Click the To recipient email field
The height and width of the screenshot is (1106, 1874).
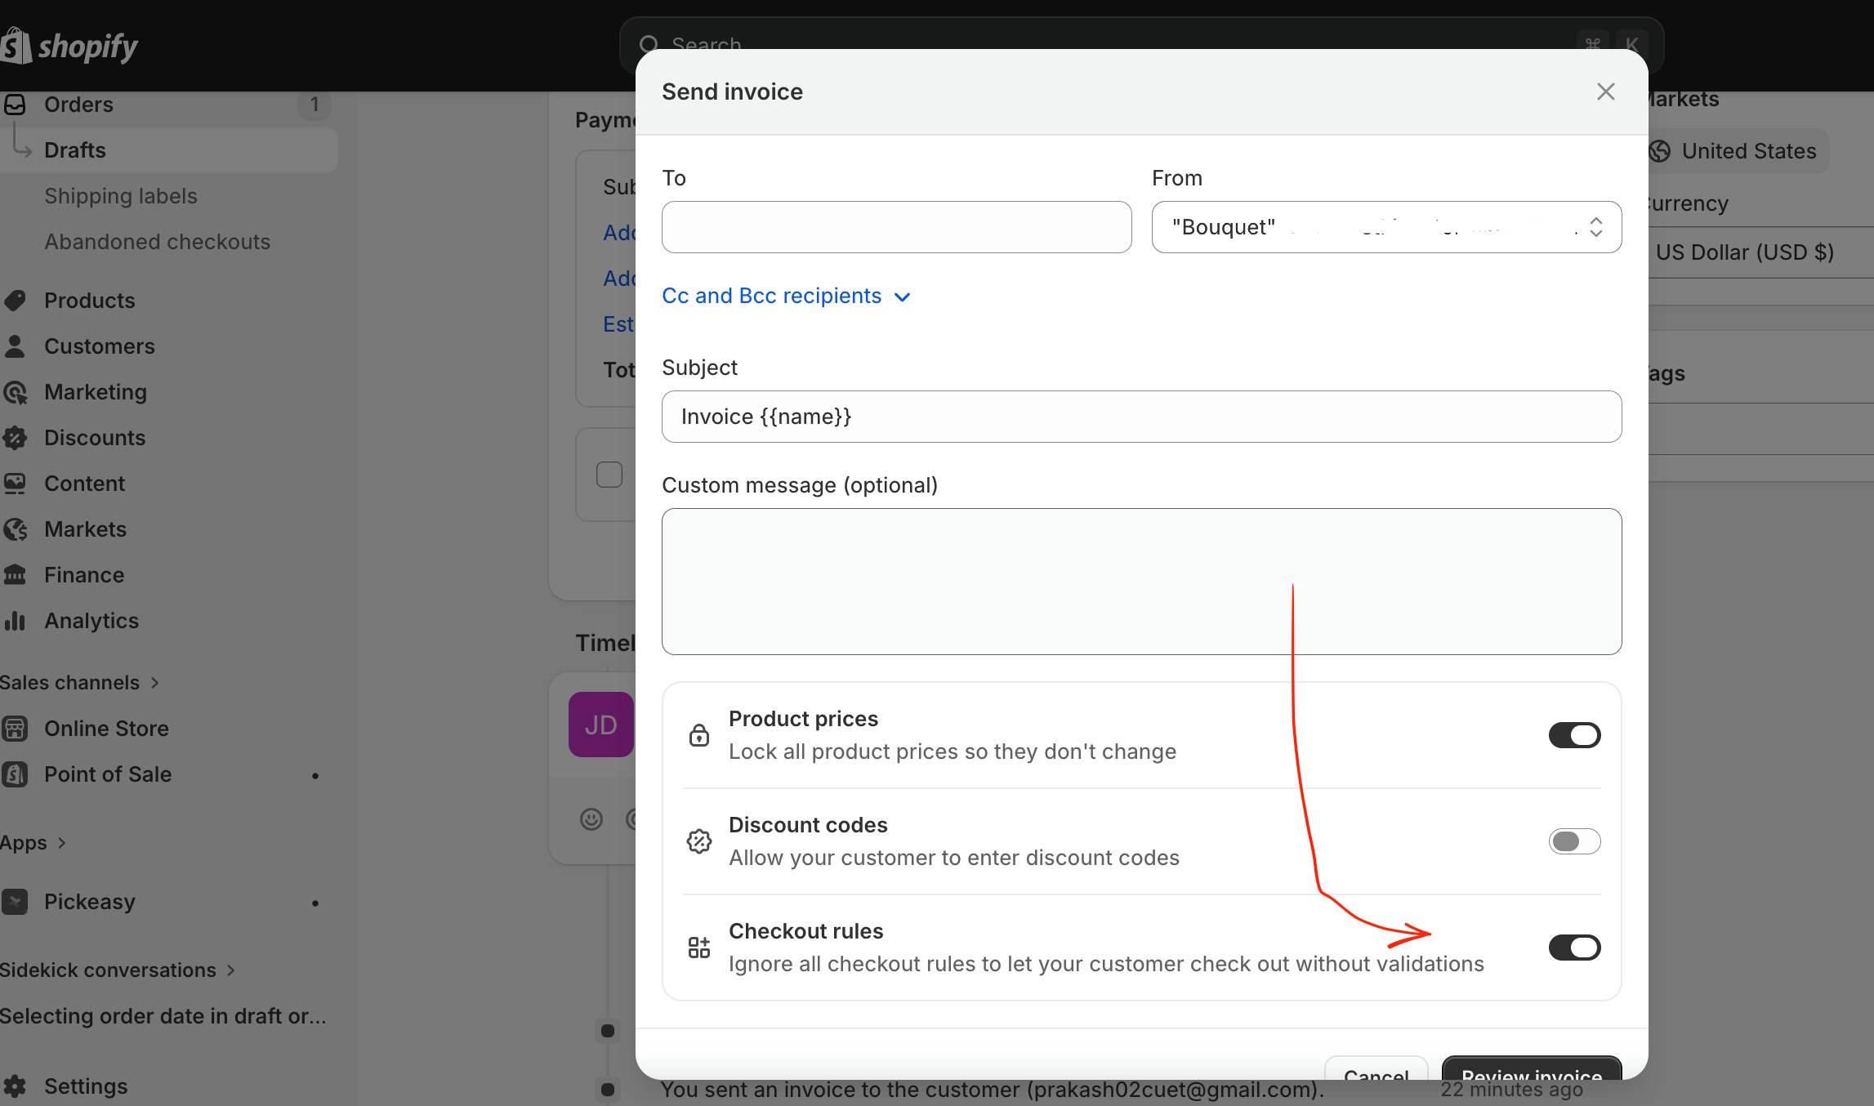896,227
